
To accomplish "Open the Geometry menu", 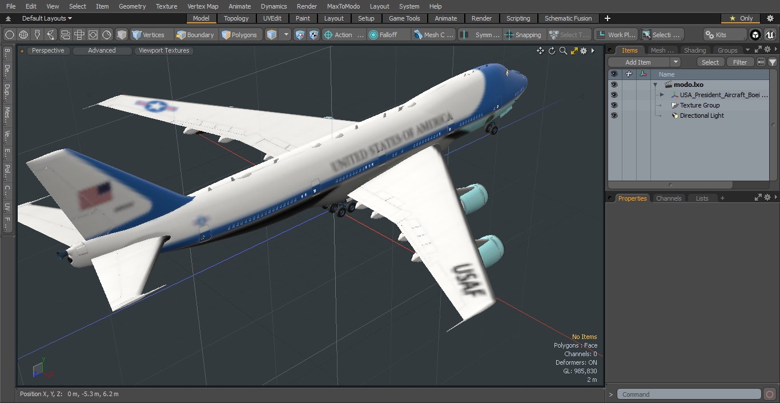I will coord(132,6).
